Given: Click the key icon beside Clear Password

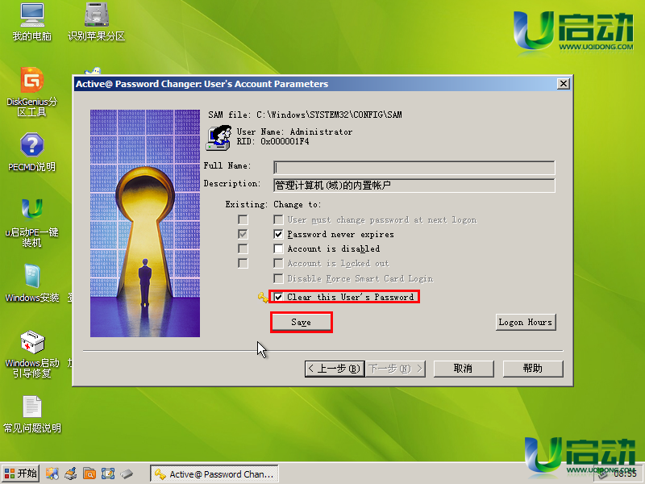Looking at the screenshot, I should [x=263, y=297].
